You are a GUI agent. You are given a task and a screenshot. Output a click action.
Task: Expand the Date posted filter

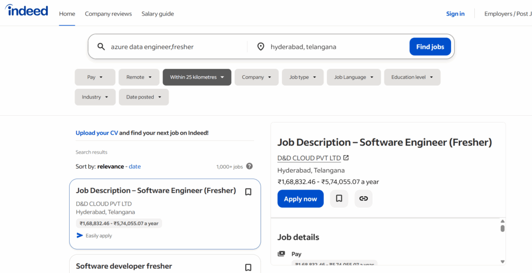[x=144, y=97]
